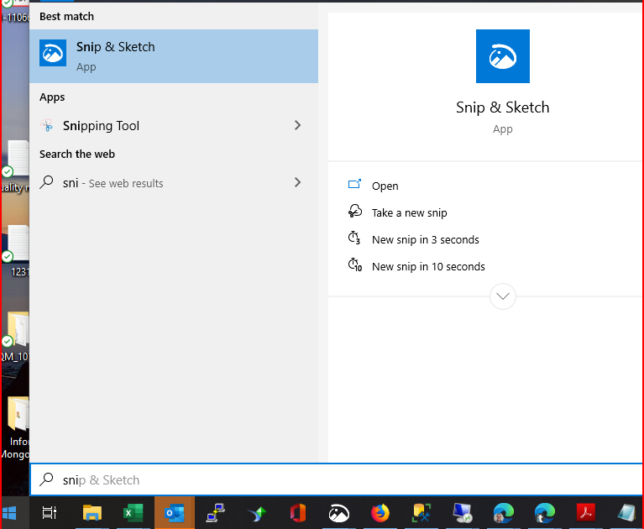The height and width of the screenshot is (529, 644).
Task: Select New snip in 3 seconds
Action: [x=425, y=240]
